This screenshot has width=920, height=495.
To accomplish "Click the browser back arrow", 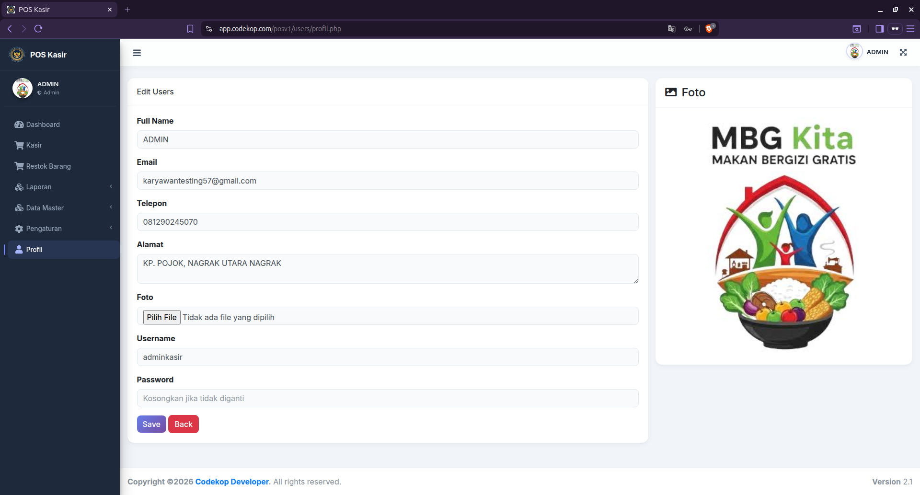I will coord(10,29).
